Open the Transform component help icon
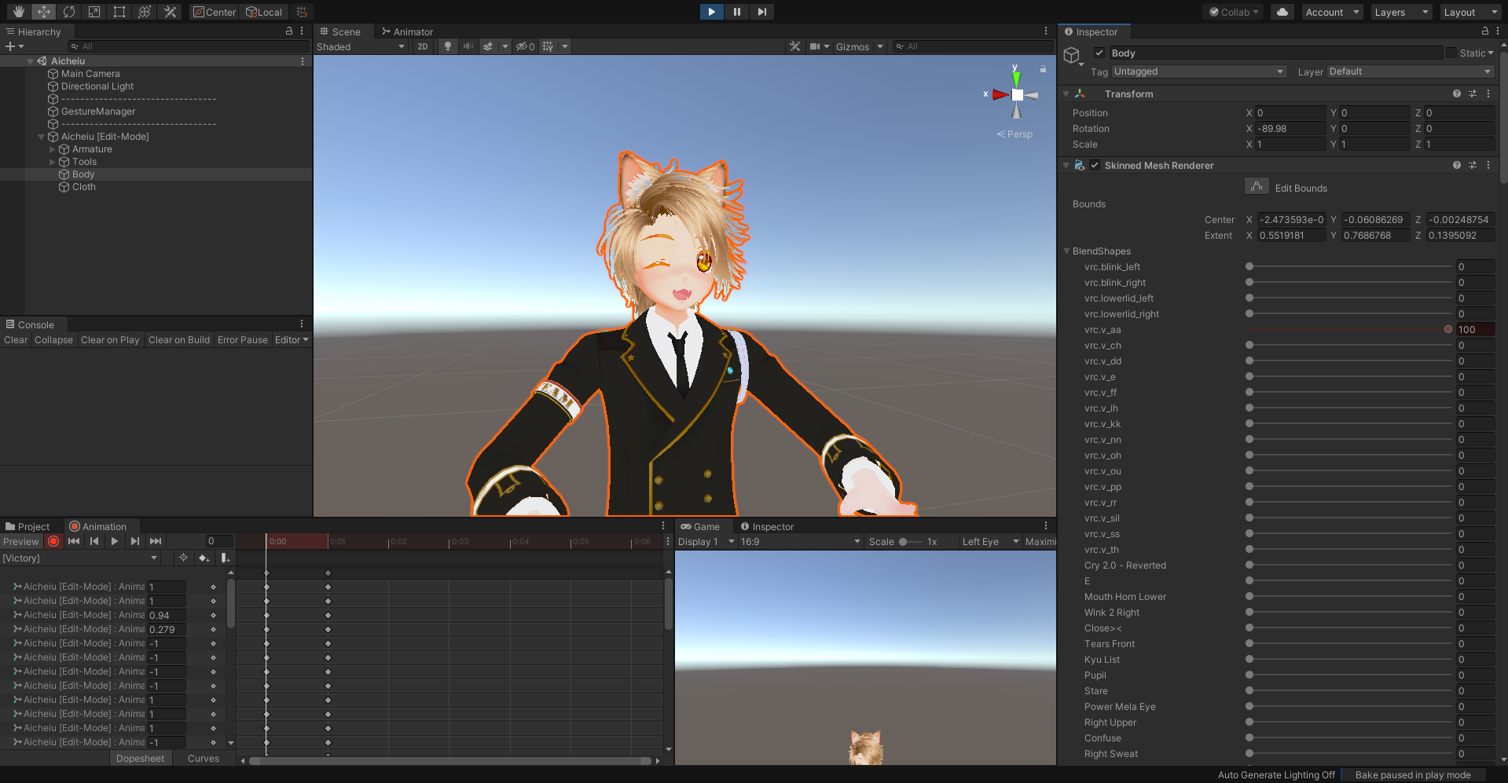Viewport: 1508px width, 783px height. click(1457, 93)
